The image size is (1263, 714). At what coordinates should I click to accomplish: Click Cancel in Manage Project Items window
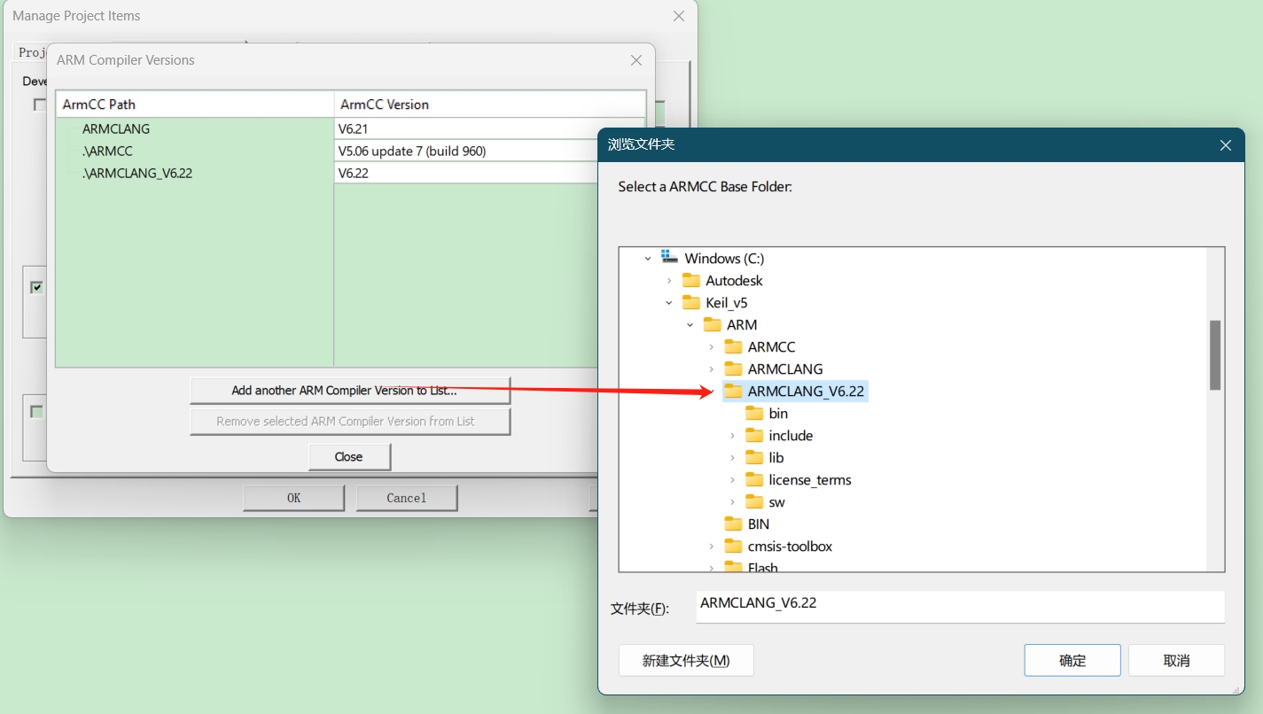[x=406, y=498]
